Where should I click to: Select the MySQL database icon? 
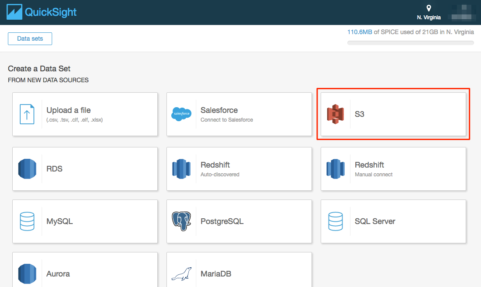pos(28,221)
